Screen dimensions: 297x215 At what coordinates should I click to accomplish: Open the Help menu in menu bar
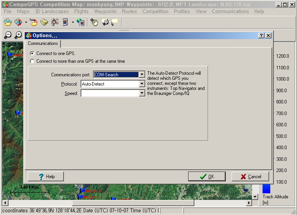[259, 11]
